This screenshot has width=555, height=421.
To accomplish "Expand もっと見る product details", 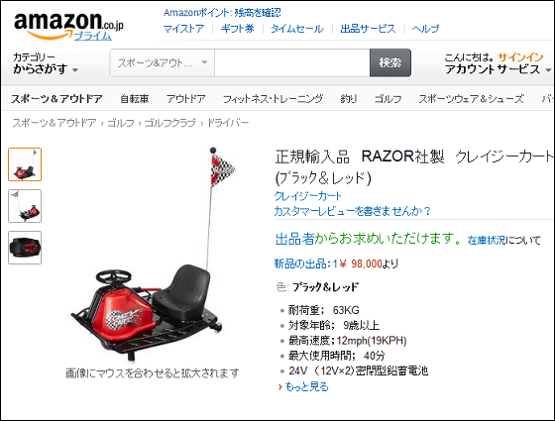I will [306, 386].
